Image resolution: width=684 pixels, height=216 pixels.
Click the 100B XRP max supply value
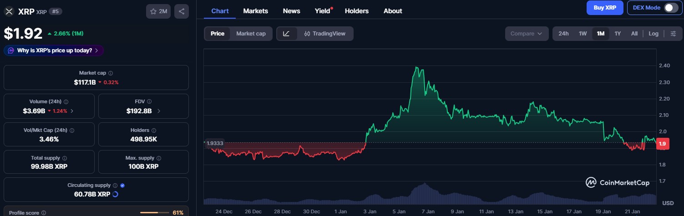[143, 166]
